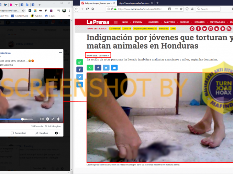Open HONDURAS section in La Prensa menu
This screenshot has height=174, width=233.
tap(153, 22)
